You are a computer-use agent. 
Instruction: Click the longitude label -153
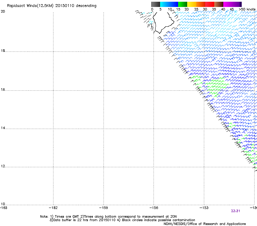[204, 208]
